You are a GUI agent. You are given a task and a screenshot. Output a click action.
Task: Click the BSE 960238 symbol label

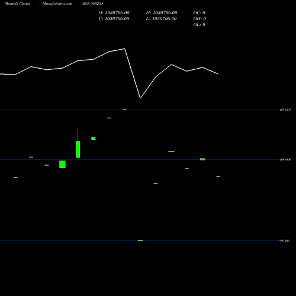click(x=93, y=4)
